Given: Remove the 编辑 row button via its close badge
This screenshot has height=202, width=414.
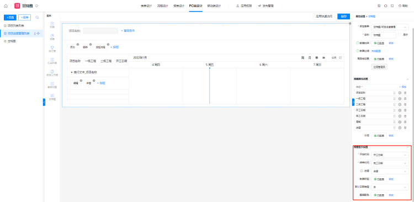Looking at the screenshot, I should coord(81,81).
